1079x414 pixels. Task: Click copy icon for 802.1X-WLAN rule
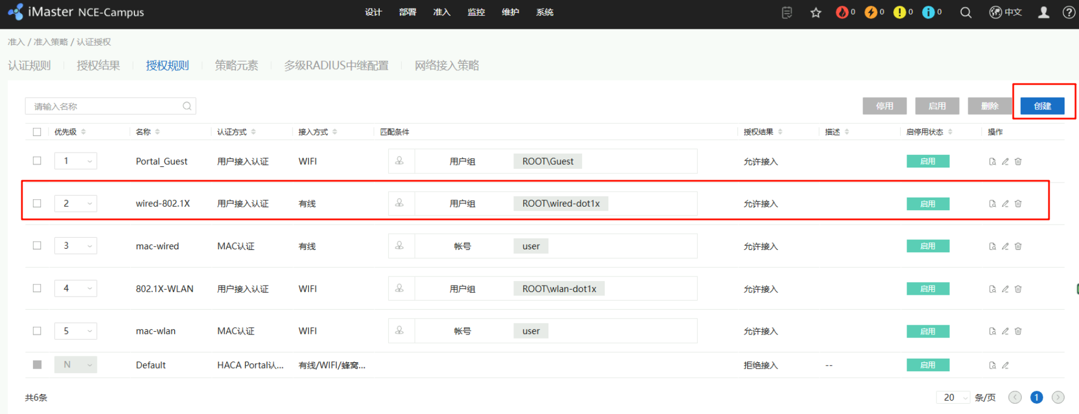click(992, 289)
